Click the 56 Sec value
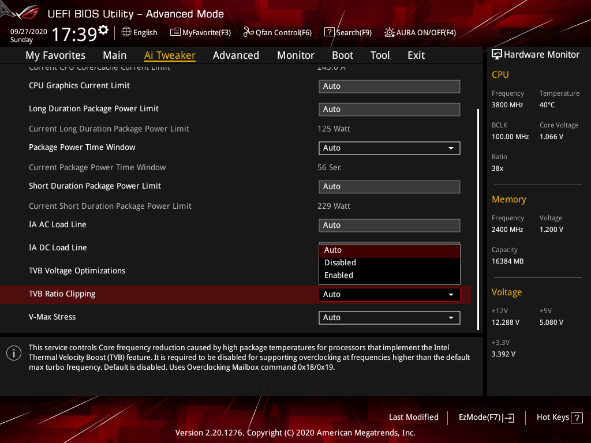Image resolution: width=591 pixels, height=443 pixels. (329, 167)
